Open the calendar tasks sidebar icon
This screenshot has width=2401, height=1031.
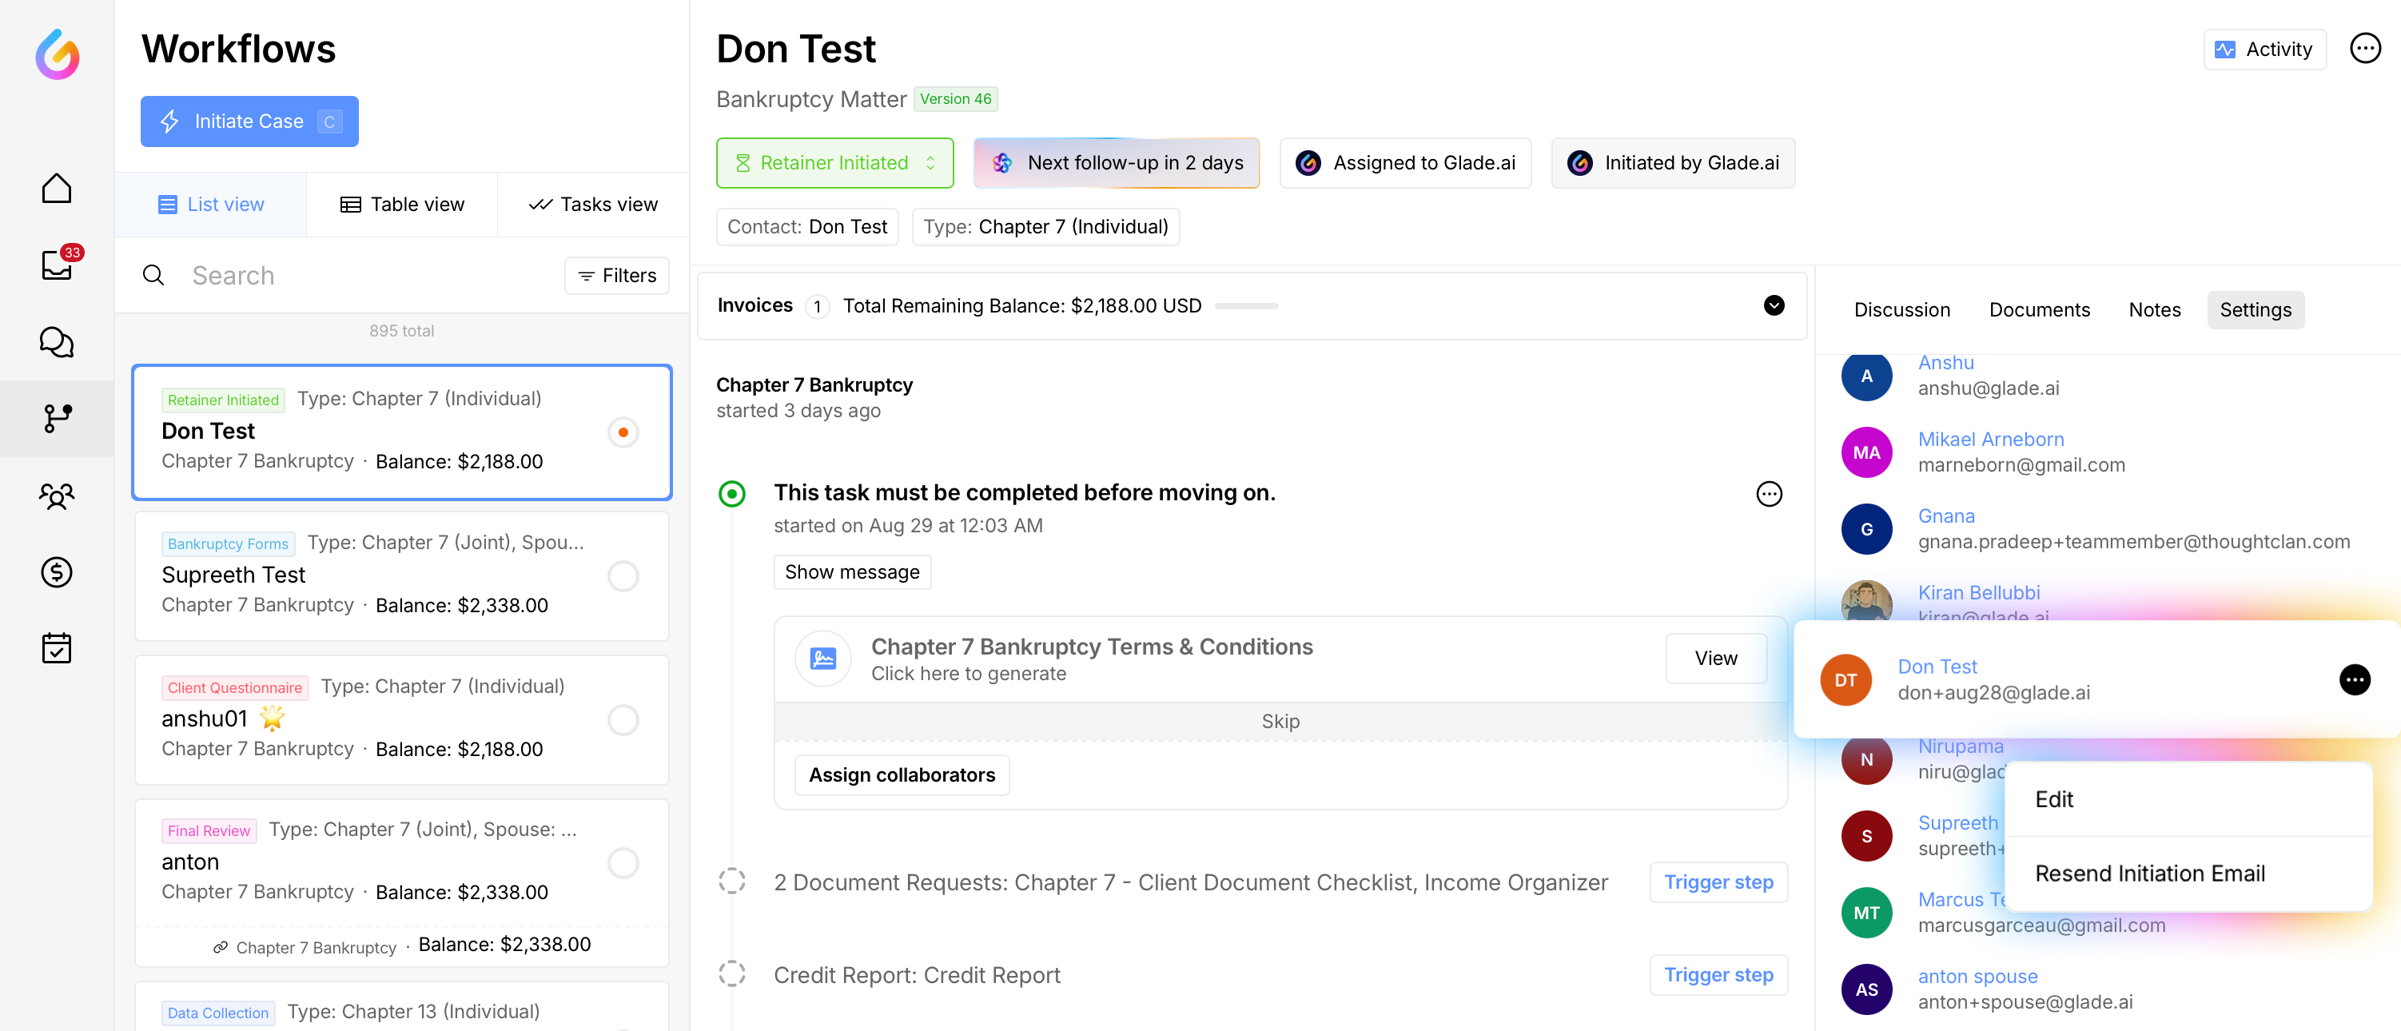pos(57,648)
